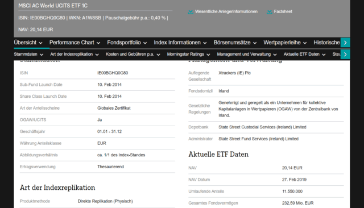Open the Factsheet link
Image resolution: width=364 pixels, height=208 pixels.
[x=283, y=11]
